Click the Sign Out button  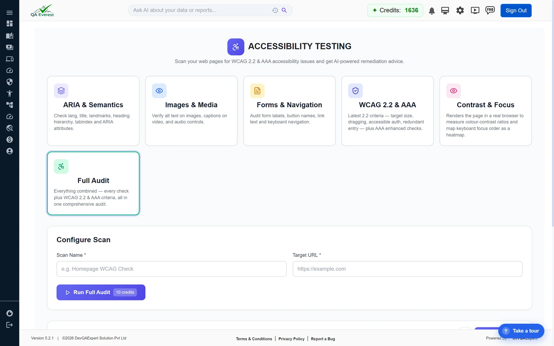pos(516,10)
